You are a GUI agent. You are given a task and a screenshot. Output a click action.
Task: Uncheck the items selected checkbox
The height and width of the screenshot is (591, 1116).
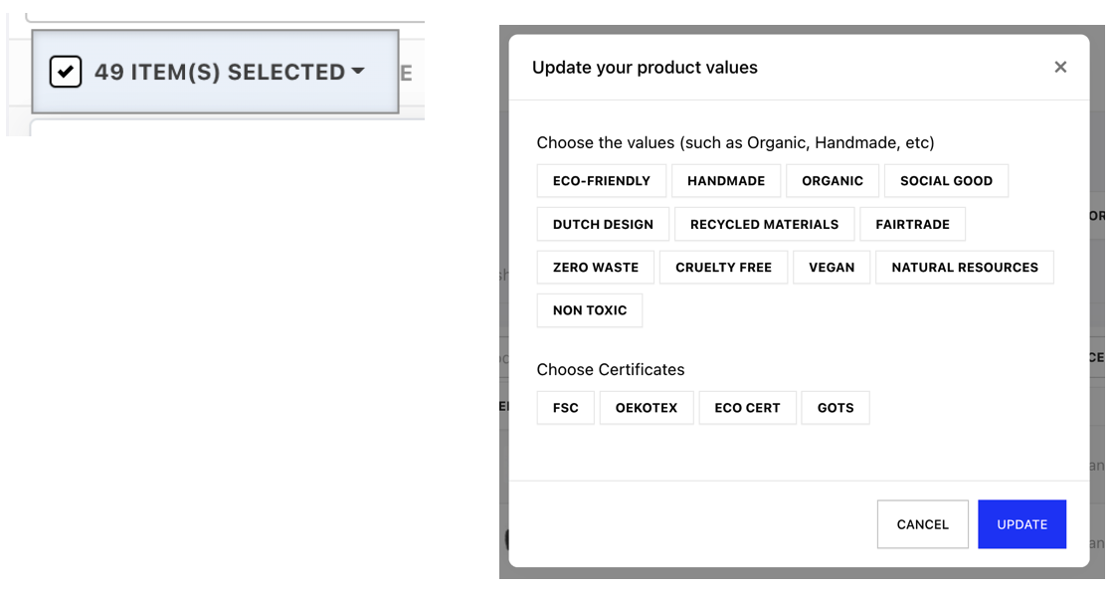pos(66,72)
